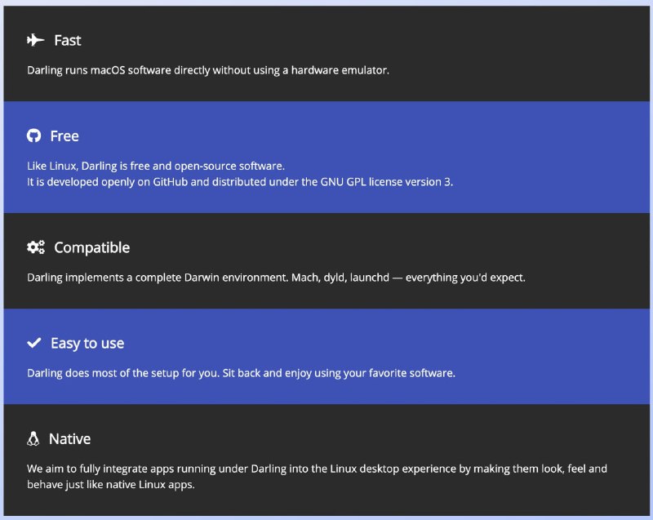Click the gears icon beside Compatible
Screen dimensions: 653x520
pyautogui.click(x=36, y=247)
